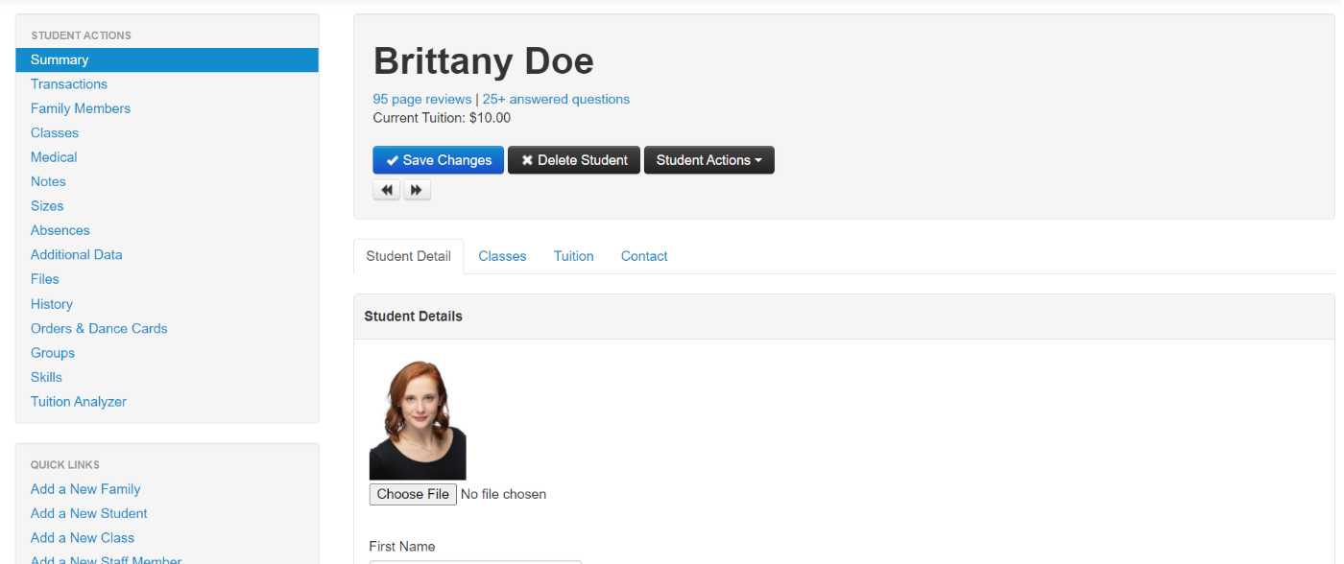Click Add a New Family quick link
Viewport: 1344px width, 564px height.
point(85,489)
